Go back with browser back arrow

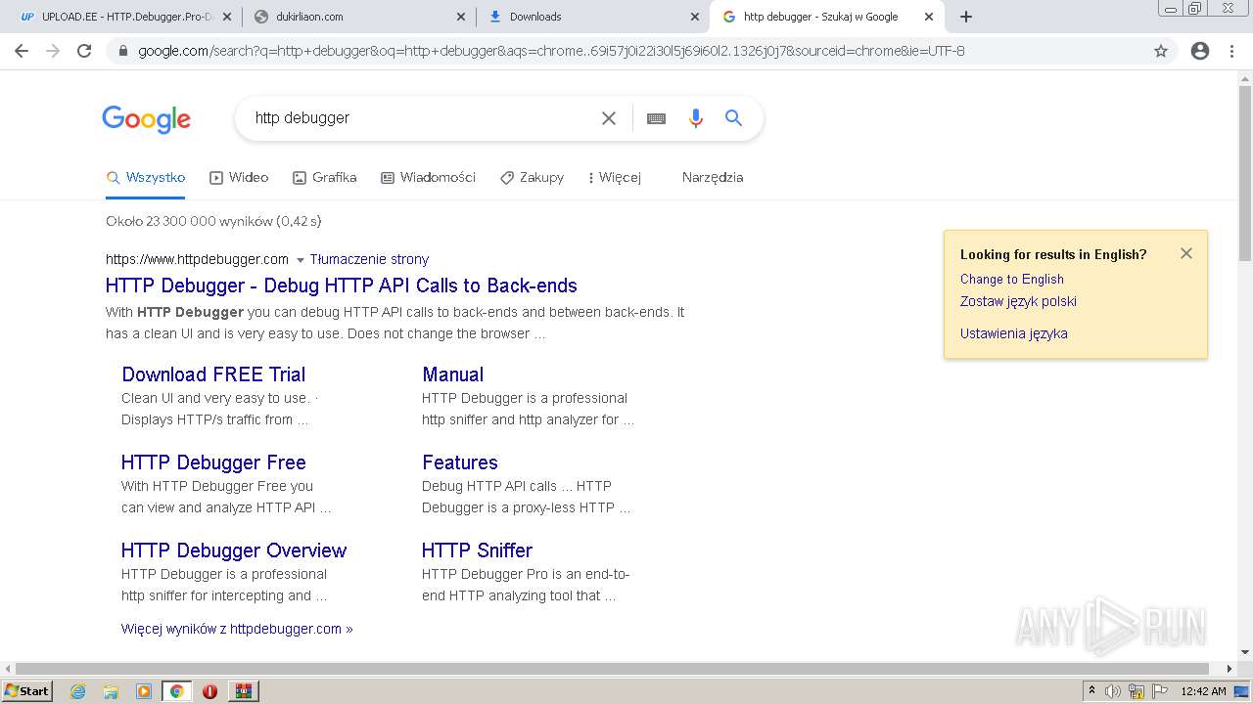(x=22, y=51)
